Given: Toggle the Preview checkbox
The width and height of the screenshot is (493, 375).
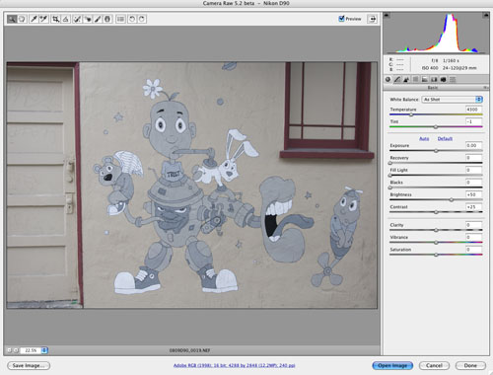Looking at the screenshot, I should coord(341,19).
